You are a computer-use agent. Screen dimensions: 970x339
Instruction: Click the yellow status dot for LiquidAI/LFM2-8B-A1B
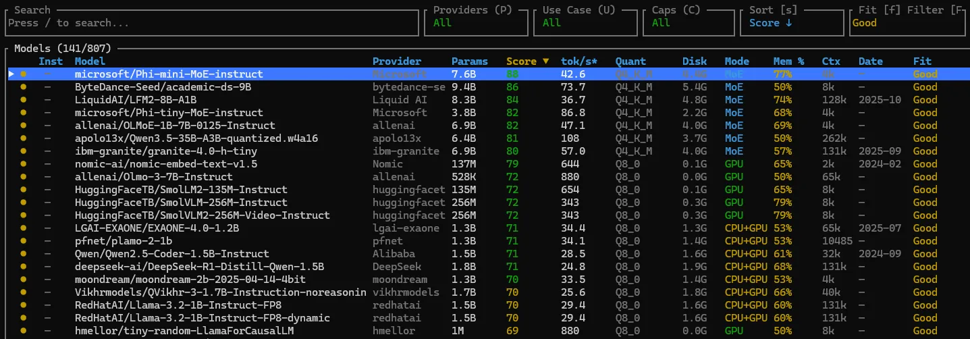point(24,100)
